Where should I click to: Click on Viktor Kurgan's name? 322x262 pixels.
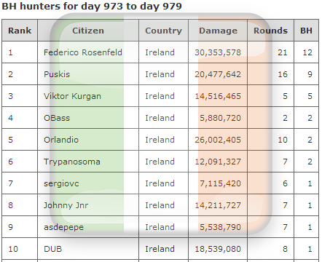tap(72, 96)
